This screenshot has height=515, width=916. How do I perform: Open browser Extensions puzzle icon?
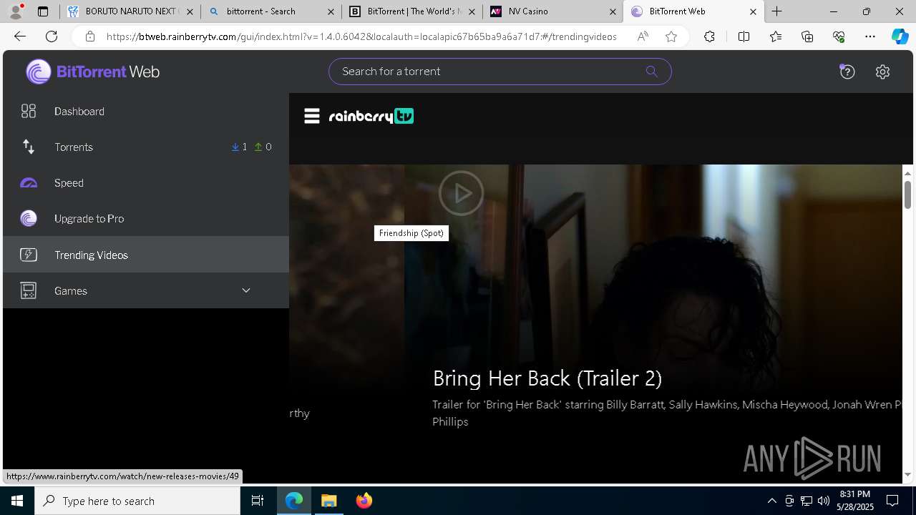click(x=709, y=36)
